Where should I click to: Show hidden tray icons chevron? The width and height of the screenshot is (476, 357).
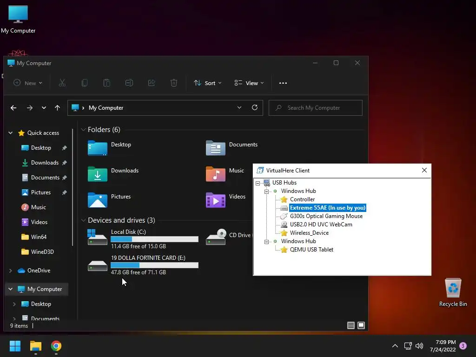[x=395, y=346]
